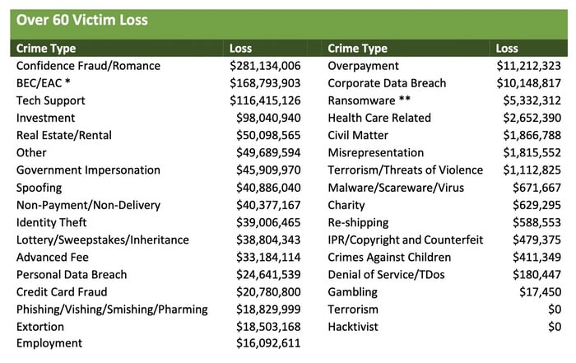Click the Denial of Service/TDos label
576x363 pixels.
coord(386,274)
